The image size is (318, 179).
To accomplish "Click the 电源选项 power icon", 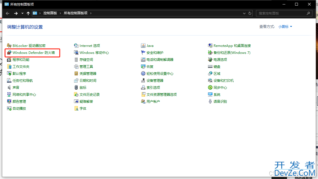I will [210, 60].
